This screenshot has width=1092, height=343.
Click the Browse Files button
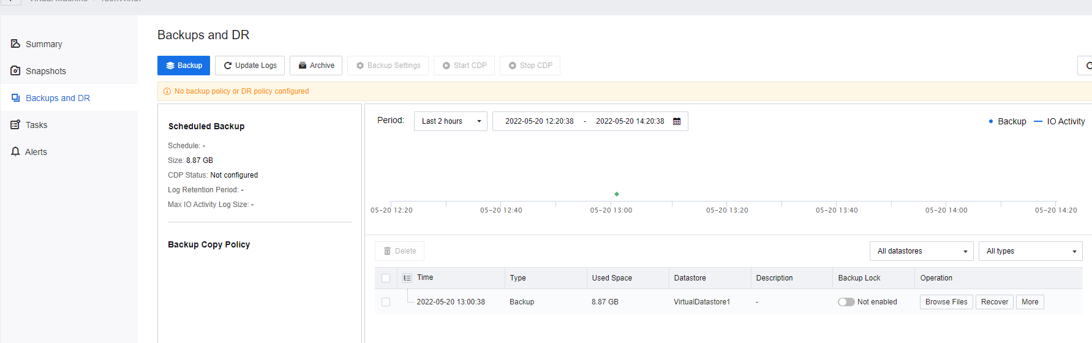pyautogui.click(x=946, y=302)
